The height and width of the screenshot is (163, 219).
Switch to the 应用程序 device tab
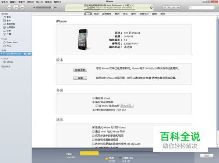(107, 14)
